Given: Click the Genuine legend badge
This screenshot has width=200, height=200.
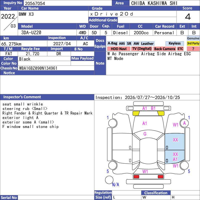Looking at the screenshot, I should click(193, 38).
